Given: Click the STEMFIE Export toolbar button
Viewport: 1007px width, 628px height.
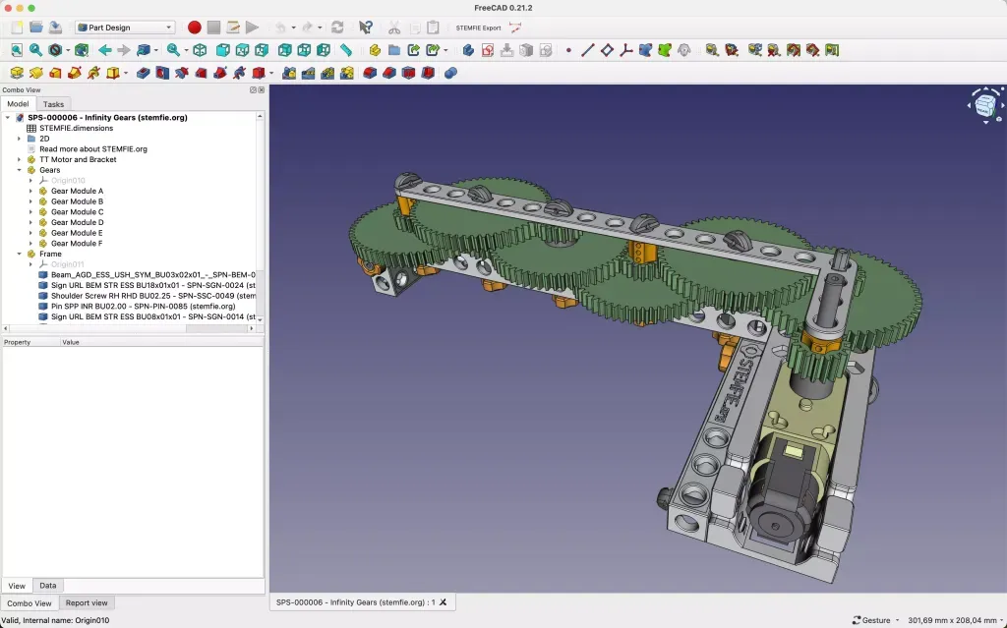Looking at the screenshot, I should point(478,28).
